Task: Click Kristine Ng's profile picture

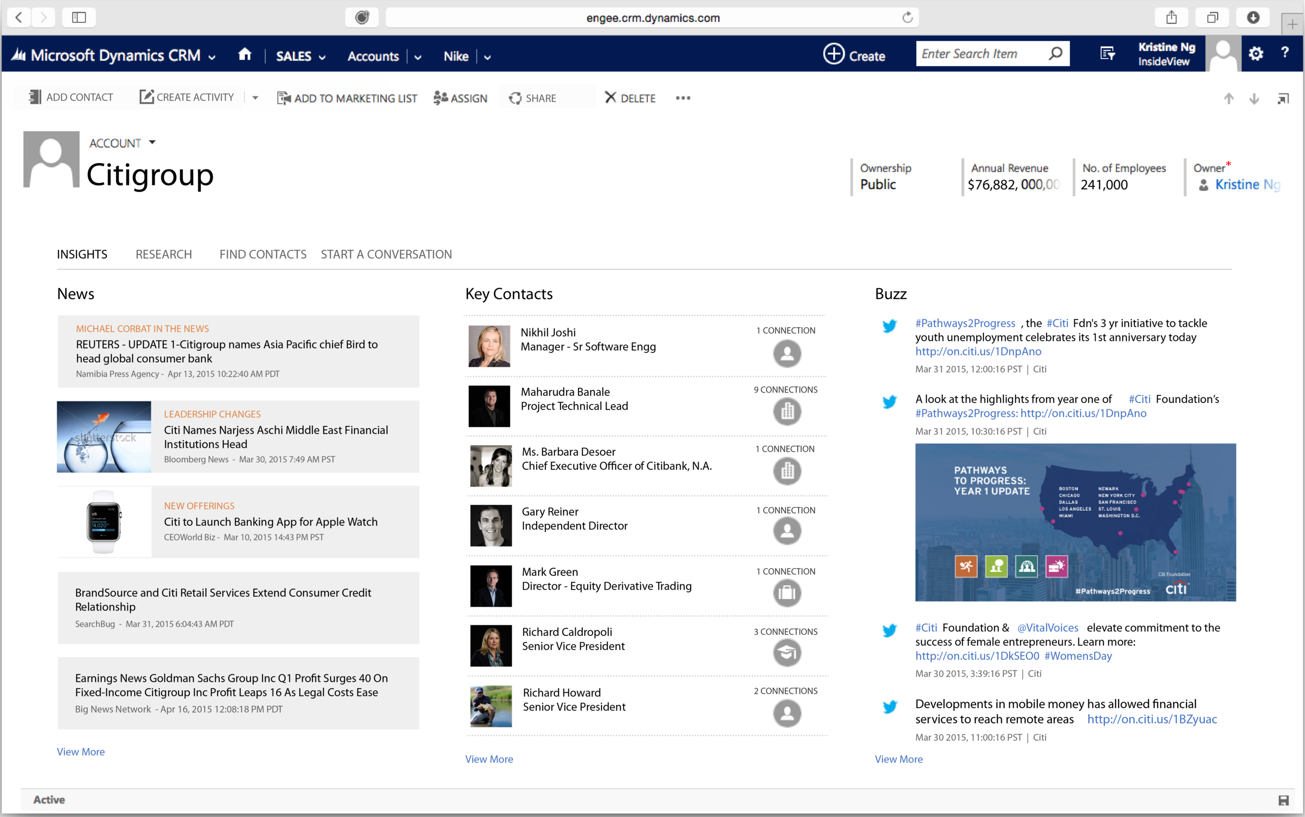Action: coord(1224,53)
